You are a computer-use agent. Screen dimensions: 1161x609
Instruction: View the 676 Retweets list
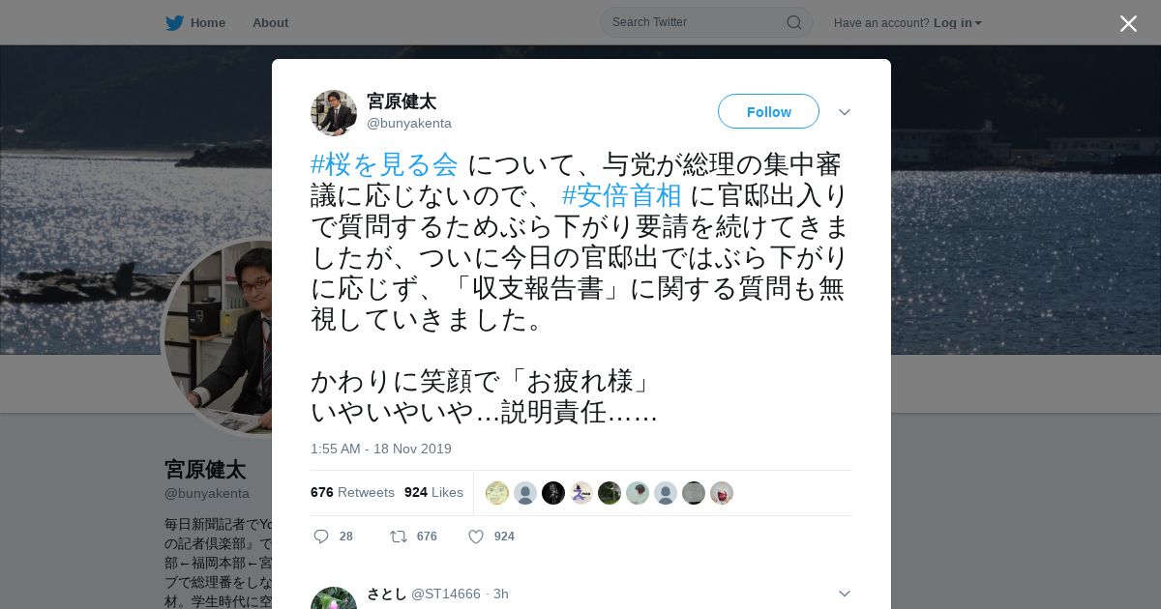coord(352,492)
